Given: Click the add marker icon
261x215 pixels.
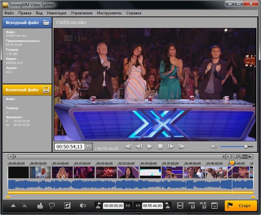Looking at the screenshot, I should [13, 205].
